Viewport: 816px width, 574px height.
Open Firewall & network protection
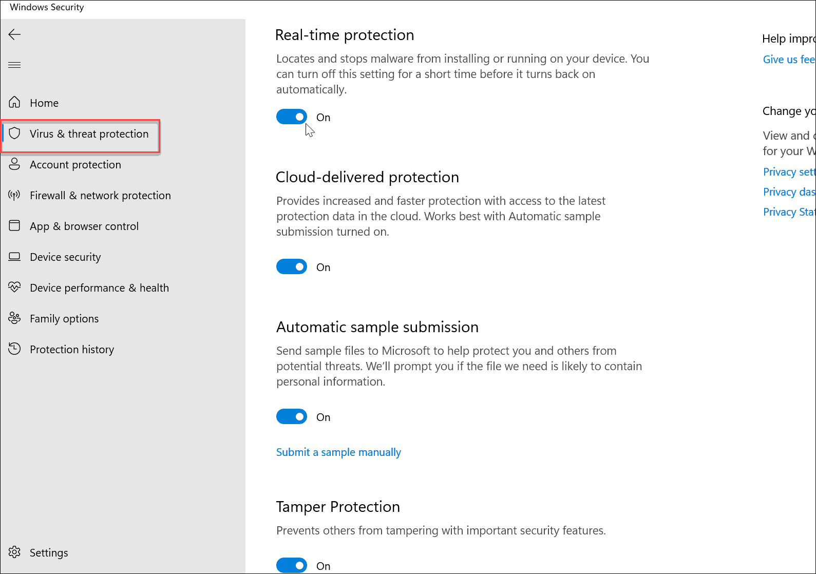pos(100,195)
